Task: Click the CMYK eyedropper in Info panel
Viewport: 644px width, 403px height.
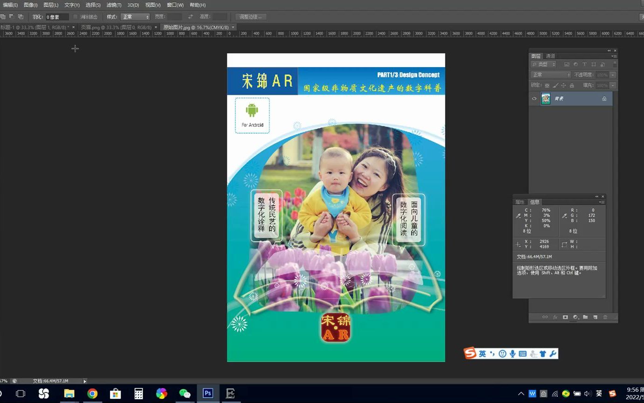Action: [518, 216]
